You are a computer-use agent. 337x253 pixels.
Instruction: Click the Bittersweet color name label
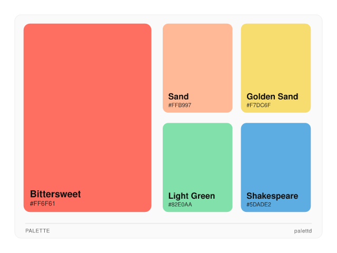[55, 194]
